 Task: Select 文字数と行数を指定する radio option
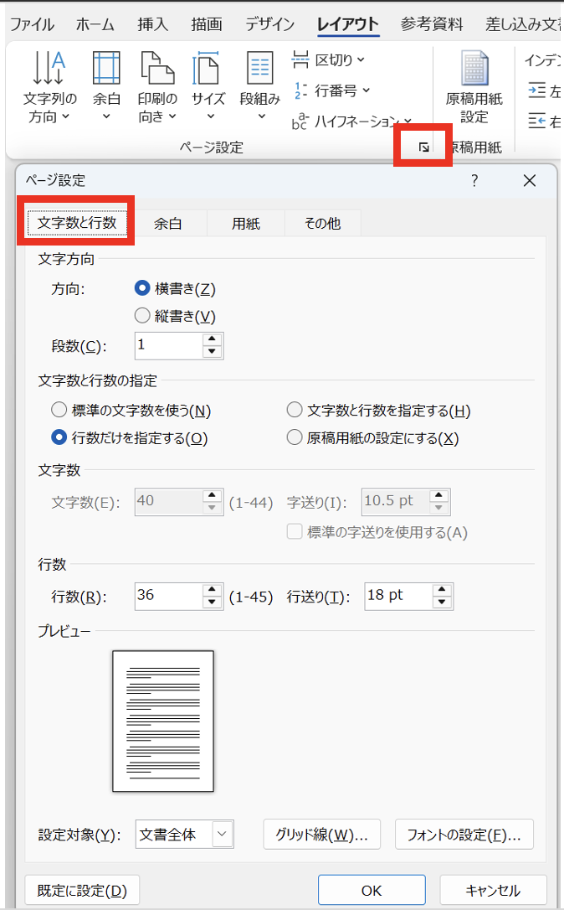pos(294,410)
